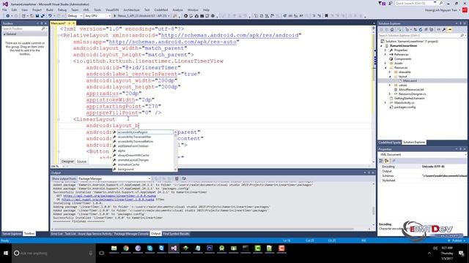Close the Main.axml tab
469x263 pixels.
[73, 23]
